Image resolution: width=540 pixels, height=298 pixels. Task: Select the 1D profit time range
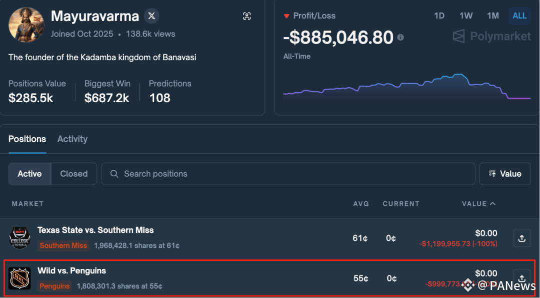pos(439,16)
